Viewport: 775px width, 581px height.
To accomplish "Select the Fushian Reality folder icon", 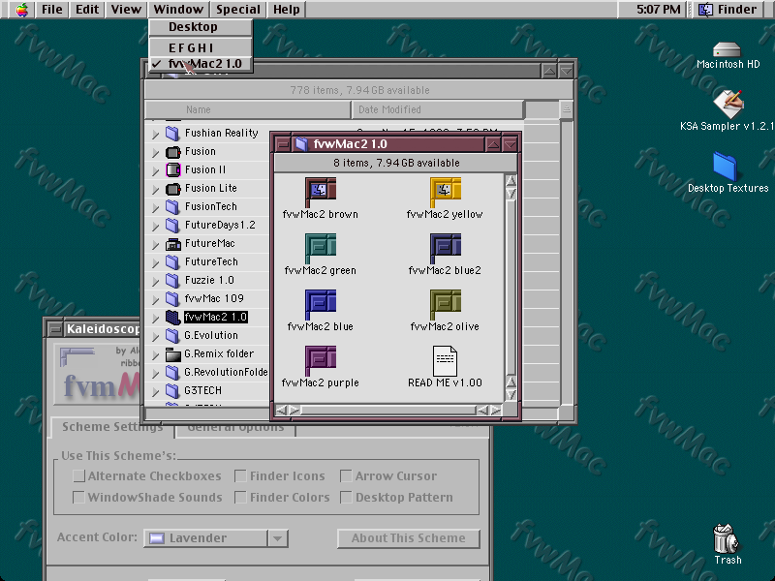I will click(x=172, y=133).
